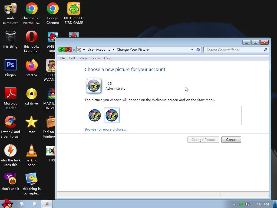The width and height of the screenshot is (277, 208).
Task: Show hidden tray icons arrow
Action: point(234,204)
